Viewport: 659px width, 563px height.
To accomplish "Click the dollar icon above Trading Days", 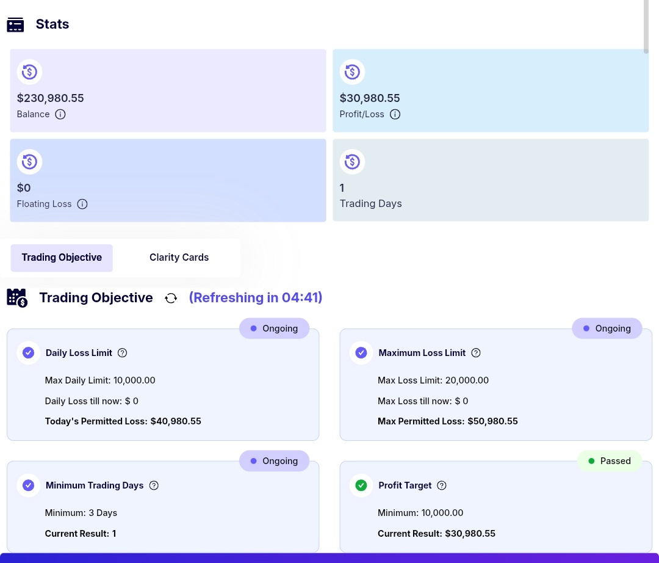I will point(352,161).
